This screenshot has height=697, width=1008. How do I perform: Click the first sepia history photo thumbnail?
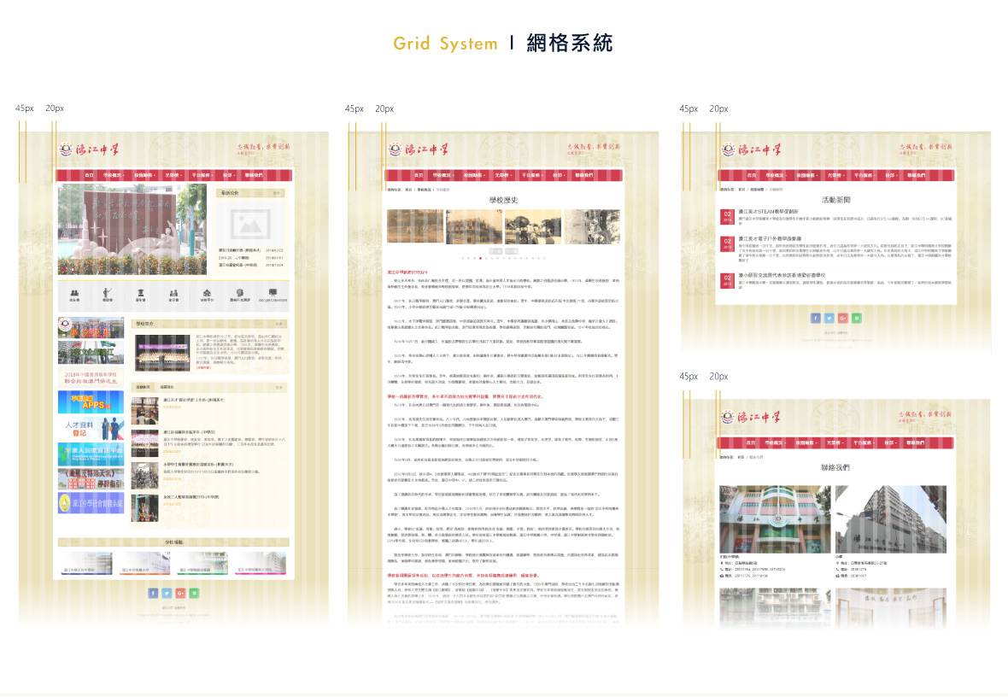coord(415,226)
